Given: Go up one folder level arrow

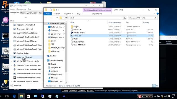Looking at the screenshot, I should point(57,18).
